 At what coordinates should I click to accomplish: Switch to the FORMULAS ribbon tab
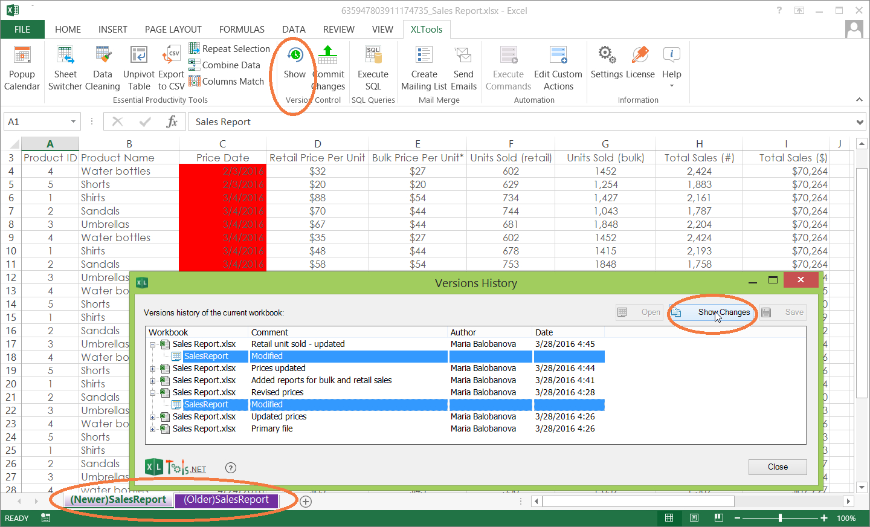click(242, 29)
